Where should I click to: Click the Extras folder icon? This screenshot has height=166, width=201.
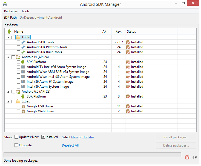click(x=18, y=101)
